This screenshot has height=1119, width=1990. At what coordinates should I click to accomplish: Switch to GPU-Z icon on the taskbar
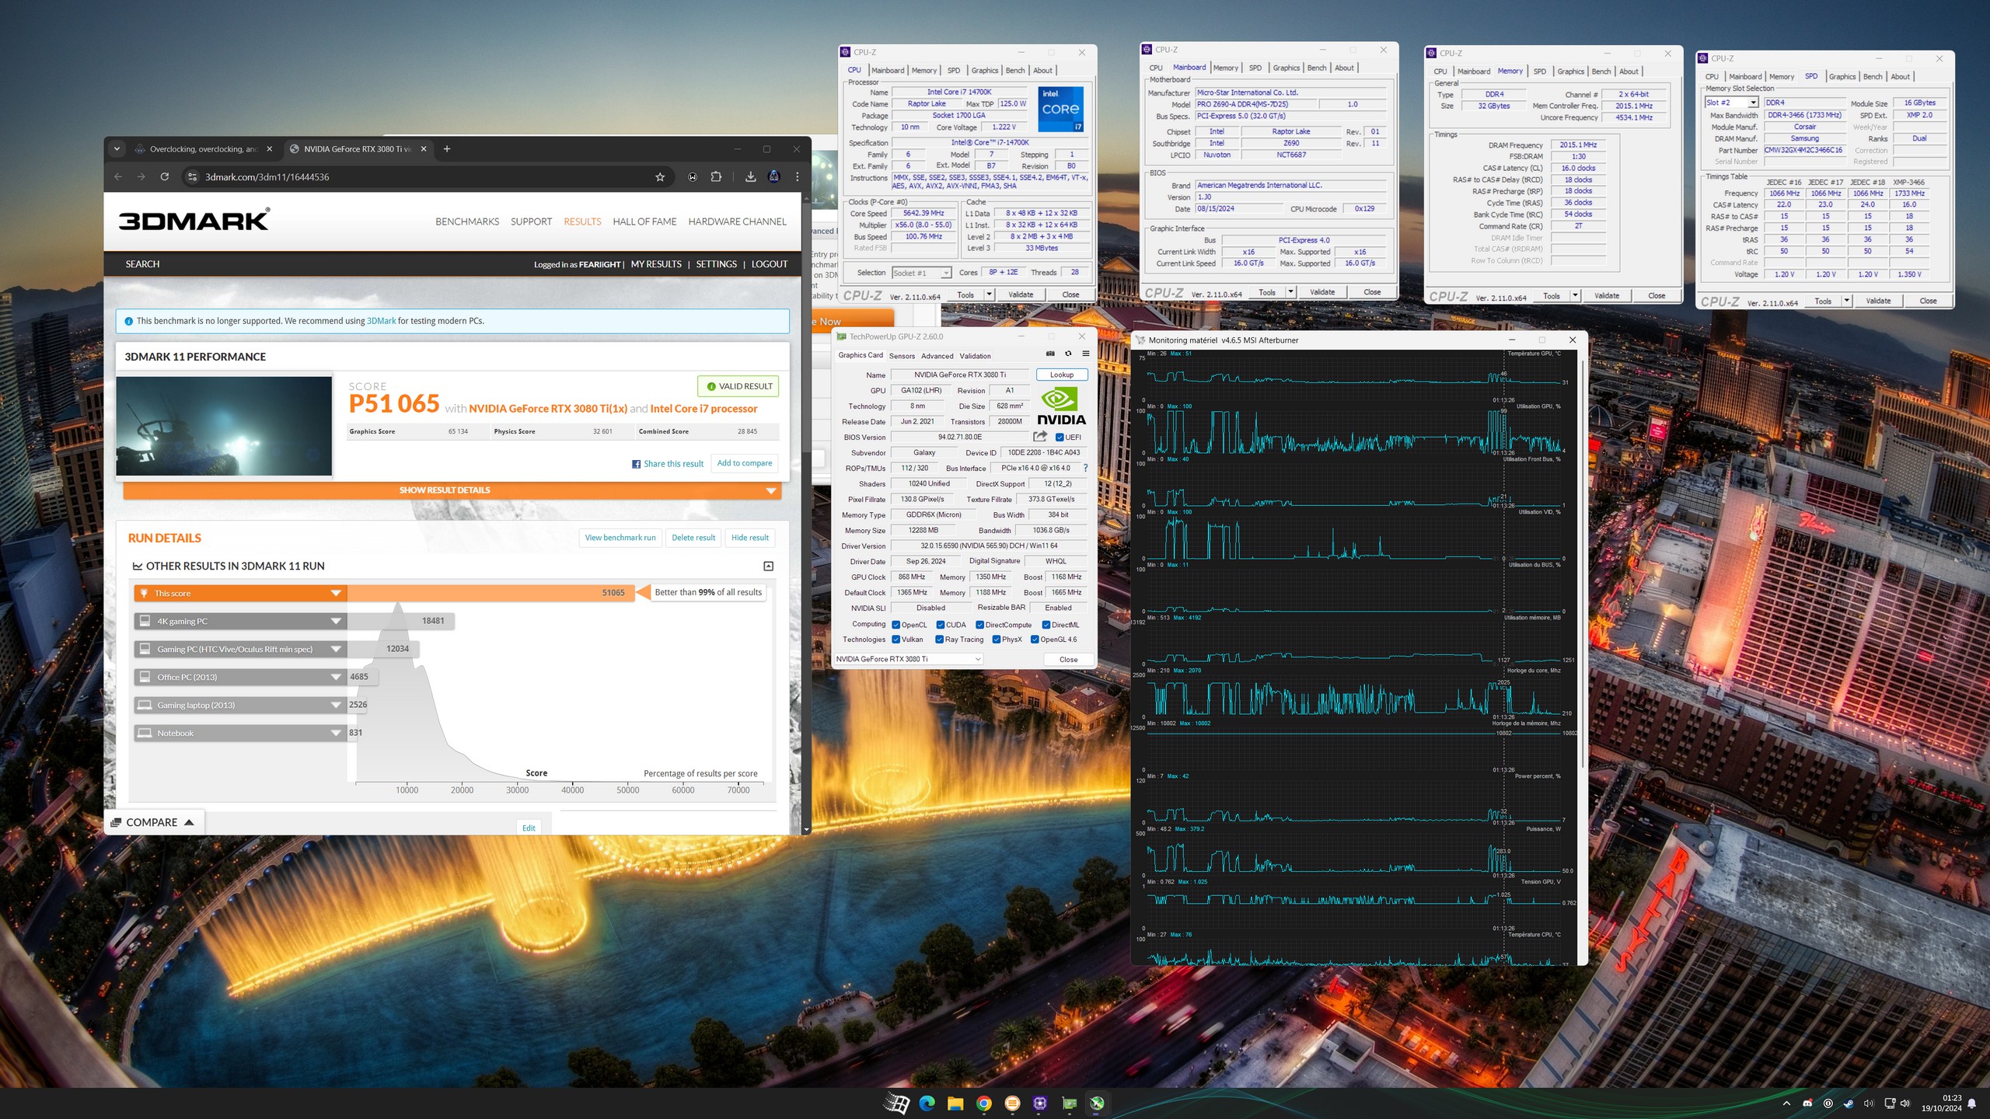tap(1069, 1103)
